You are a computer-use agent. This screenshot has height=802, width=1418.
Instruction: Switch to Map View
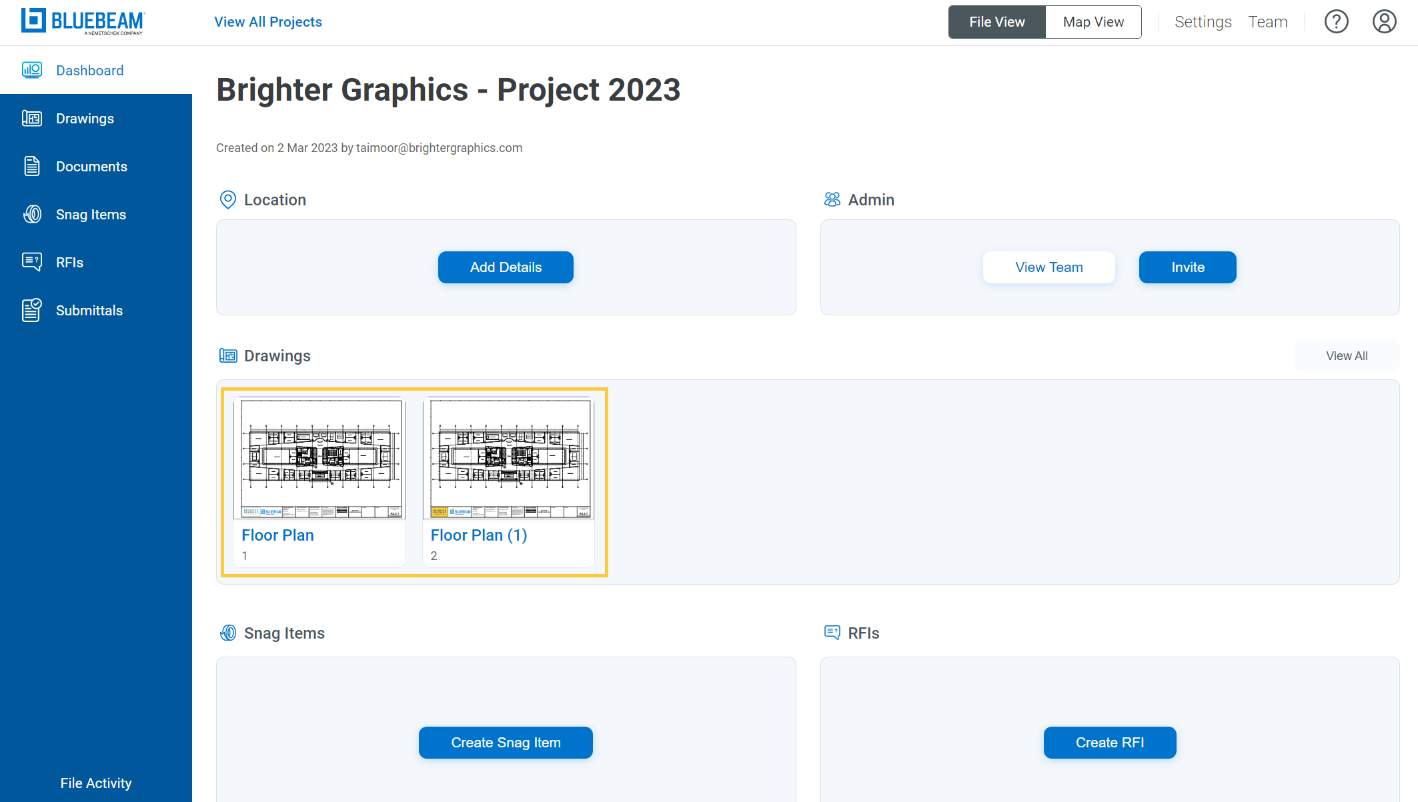pyautogui.click(x=1093, y=22)
